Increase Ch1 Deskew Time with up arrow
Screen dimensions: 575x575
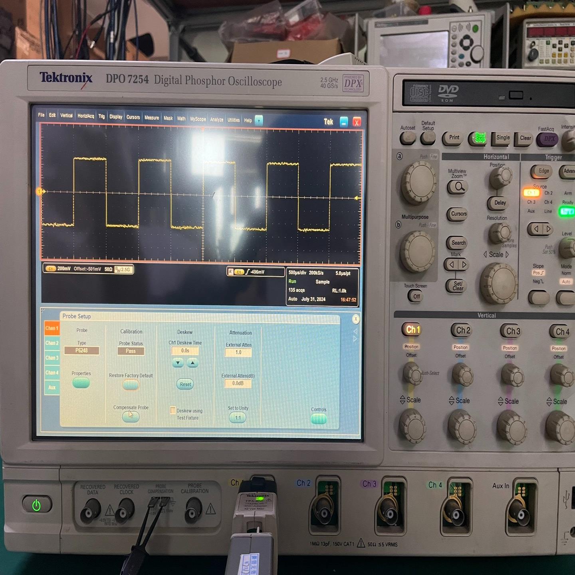tap(192, 363)
